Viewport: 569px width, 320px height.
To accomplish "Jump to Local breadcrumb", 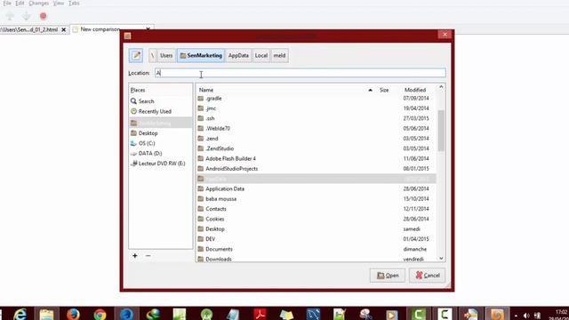I will pyautogui.click(x=261, y=55).
